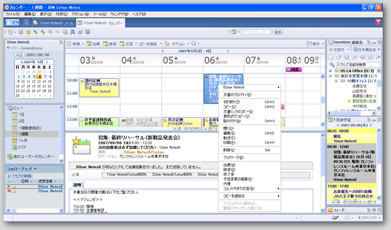Viewport: 391px width, 230px height.
Task: Select the 1週間(動務日) view
Action: 30,127
